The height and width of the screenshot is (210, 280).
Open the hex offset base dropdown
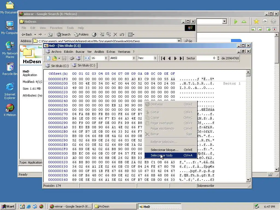tap(155, 58)
